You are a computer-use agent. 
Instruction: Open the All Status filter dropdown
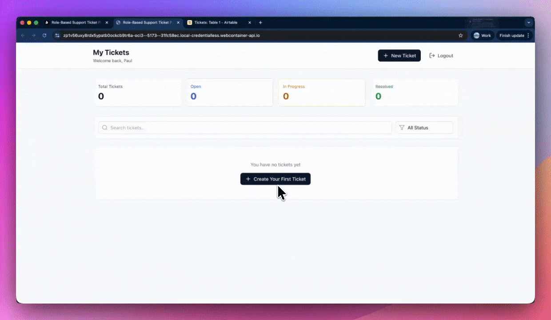tap(423, 128)
